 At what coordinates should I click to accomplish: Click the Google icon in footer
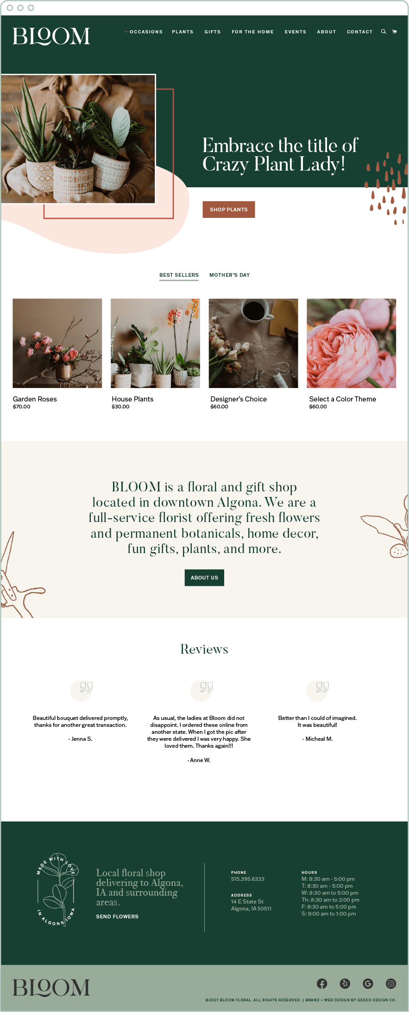click(x=368, y=983)
